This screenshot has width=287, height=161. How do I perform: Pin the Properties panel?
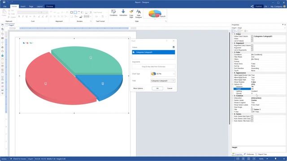[283, 25]
